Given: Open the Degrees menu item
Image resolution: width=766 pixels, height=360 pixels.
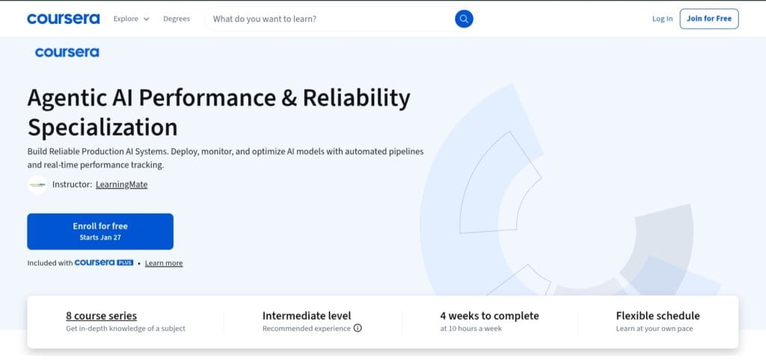Looking at the screenshot, I should coord(177,19).
